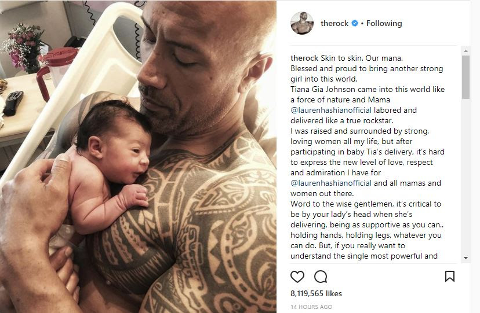Viewport: 480px width, 313px height.
Task: Open first @laurenhashianofficial mention
Action: (x=331, y=110)
